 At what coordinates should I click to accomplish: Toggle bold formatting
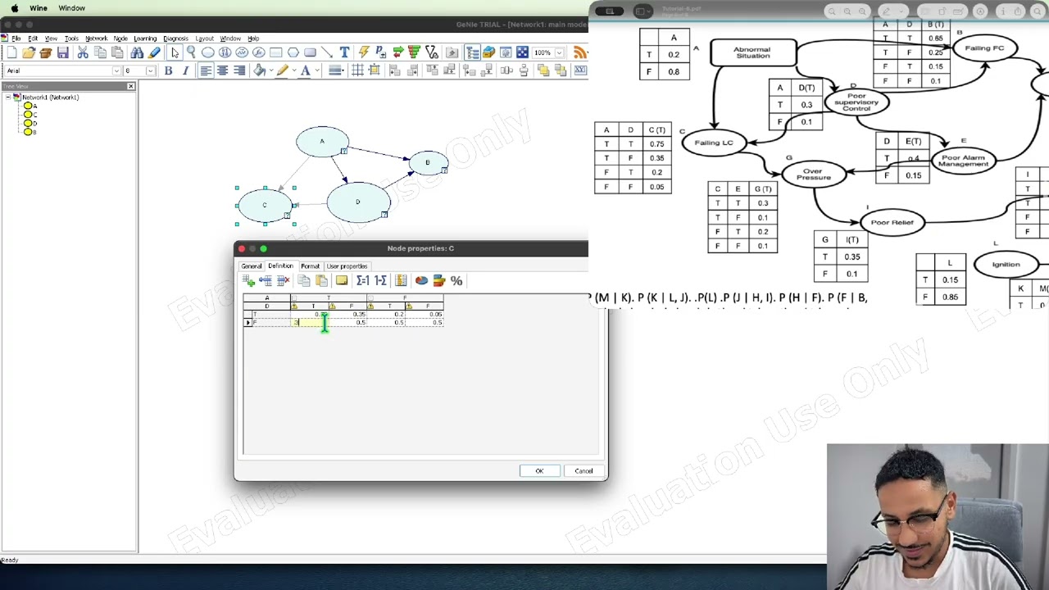[x=168, y=70]
